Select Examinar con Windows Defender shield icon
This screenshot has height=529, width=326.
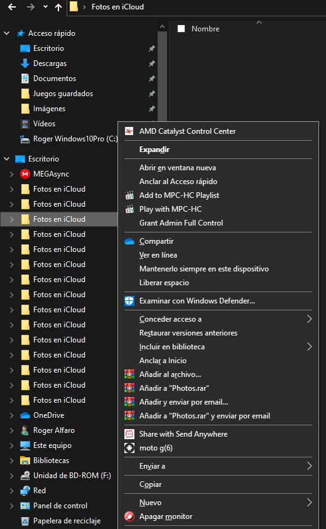129,301
